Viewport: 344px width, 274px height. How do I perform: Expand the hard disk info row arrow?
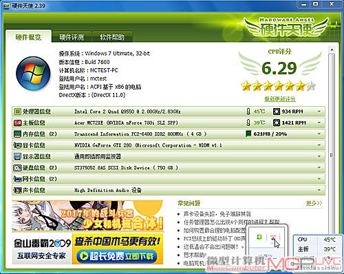[x=319, y=168]
